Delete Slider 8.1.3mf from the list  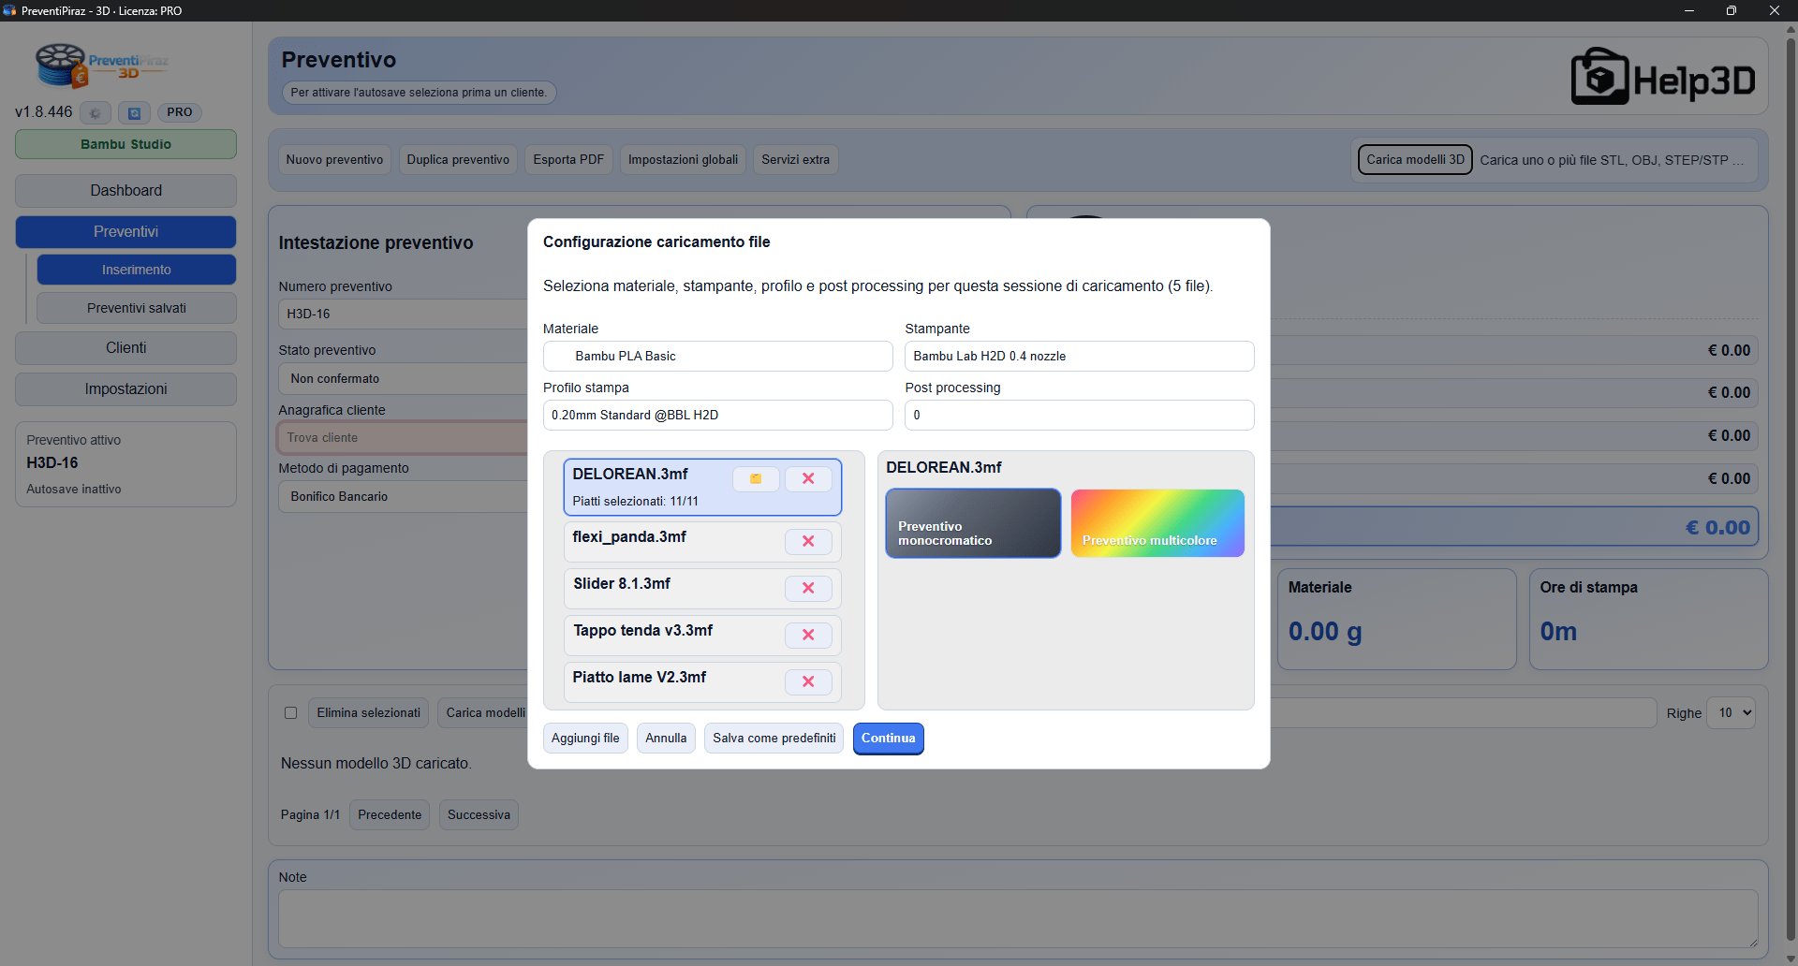click(x=808, y=588)
